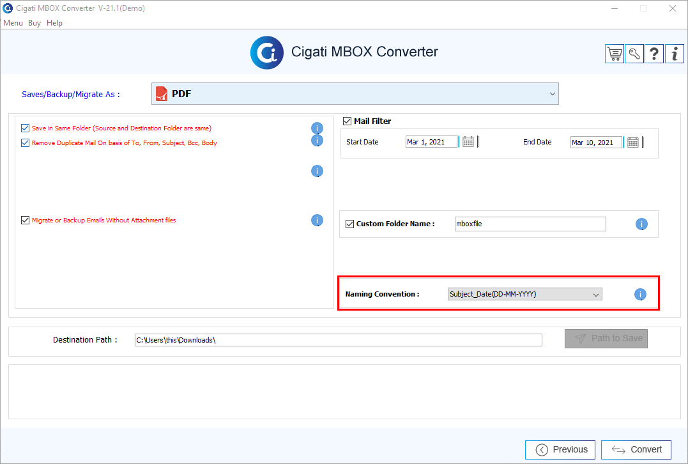Image resolution: width=688 pixels, height=464 pixels.
Task: Open End Date calendar picker
Action: pos(632,142)
